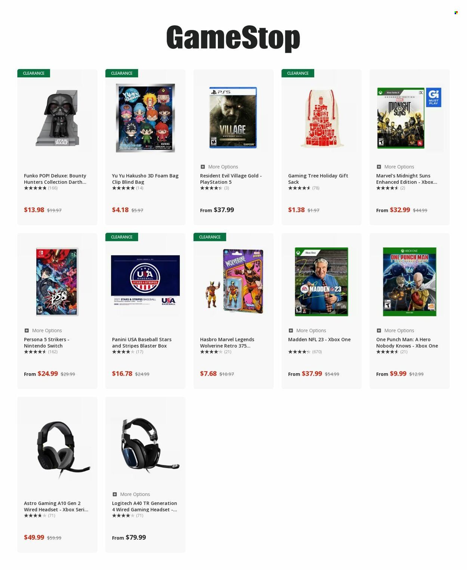467x570 pixels.
Task: Click the Clearance badge on the Wolverine figure
Action: click(x=210, y=237)
